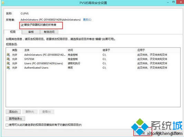Sort by the 主体 column header
The width and height of the screenshot is (184, 137).
point(27,50)
